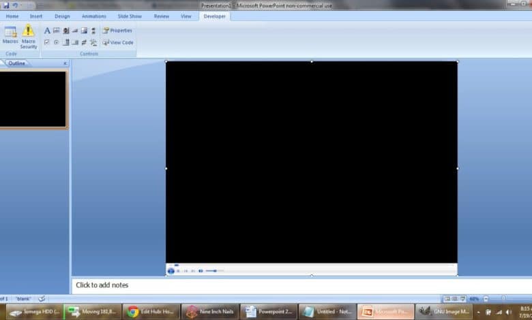Click the zoom slider handle

[x=503, y=298]
